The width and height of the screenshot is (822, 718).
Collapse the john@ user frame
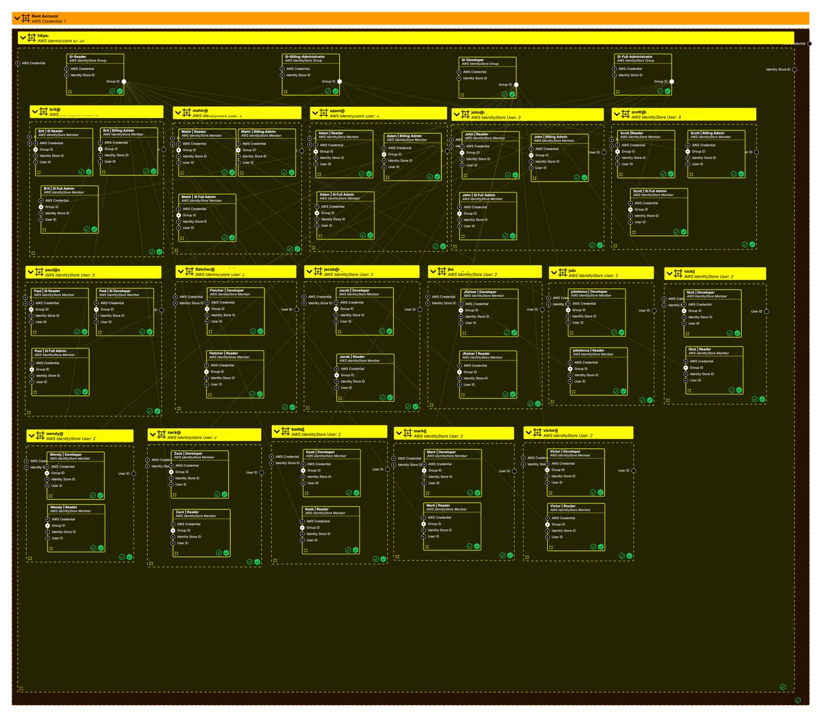[456, 115]
